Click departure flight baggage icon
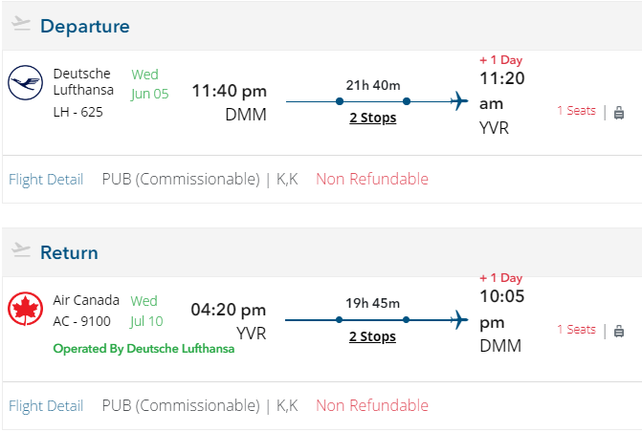 click(x=619, y=112)
